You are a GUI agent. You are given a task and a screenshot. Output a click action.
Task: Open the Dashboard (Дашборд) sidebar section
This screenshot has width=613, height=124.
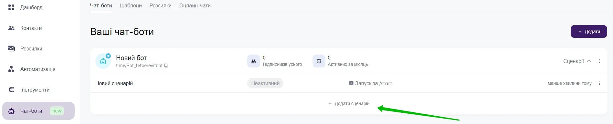click(31, 7)
